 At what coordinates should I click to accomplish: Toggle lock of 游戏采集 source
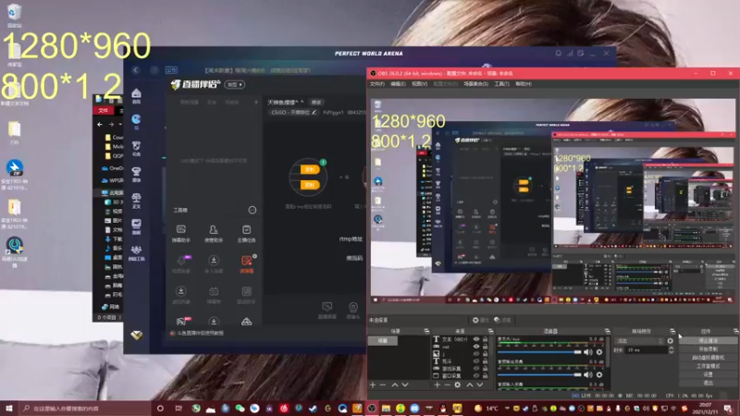pyautogui.click(x=485, y=368)
